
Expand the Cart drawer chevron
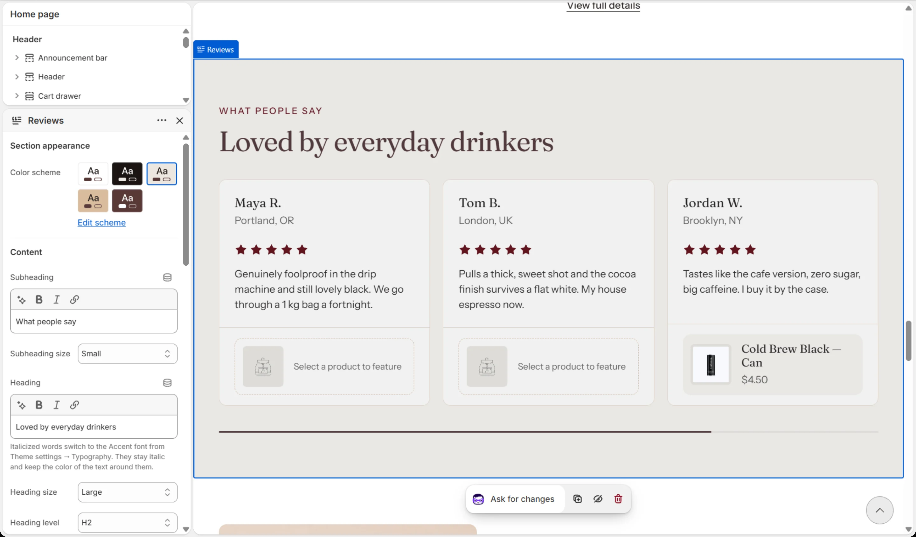(17, 96)
